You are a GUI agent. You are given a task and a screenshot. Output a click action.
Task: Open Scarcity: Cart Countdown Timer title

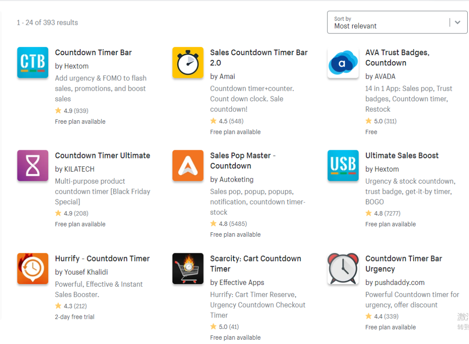[x=255, y=264]
